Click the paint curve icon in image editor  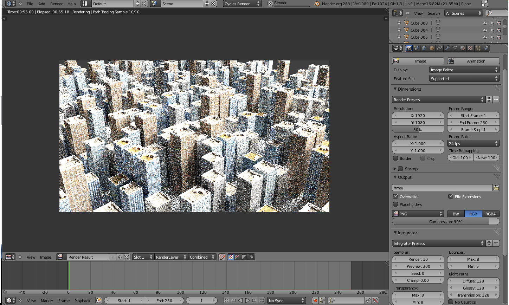[x=222, y=257]
